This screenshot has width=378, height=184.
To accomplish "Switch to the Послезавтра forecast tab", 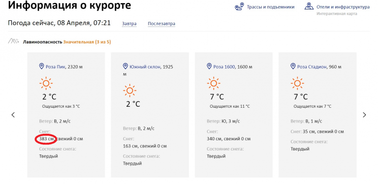I will pyautogui.click(x=162, y=23).
